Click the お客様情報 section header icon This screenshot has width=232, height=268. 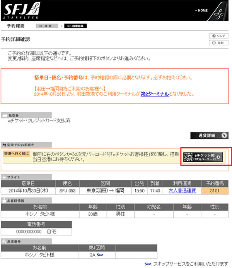[x=5, y=200]
